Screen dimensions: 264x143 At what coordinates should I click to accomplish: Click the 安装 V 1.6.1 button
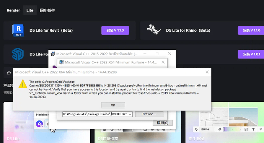[x=251, y=54]
